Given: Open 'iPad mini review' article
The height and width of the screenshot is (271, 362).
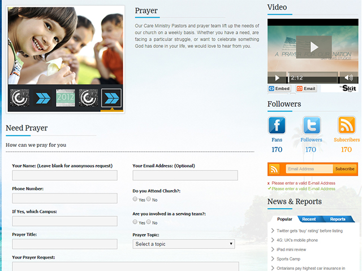Looking at the screenshot, I should (291, 250).
